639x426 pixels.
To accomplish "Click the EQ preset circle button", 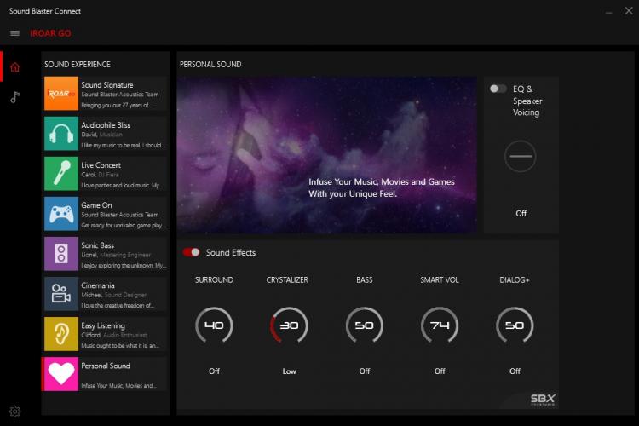I will point(520,156).
